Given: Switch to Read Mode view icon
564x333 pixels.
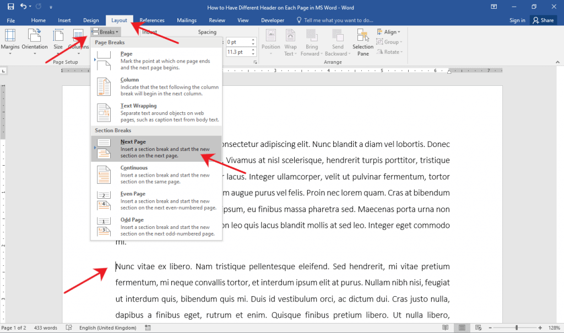Looking at the screenshot, I should [445, 327].
